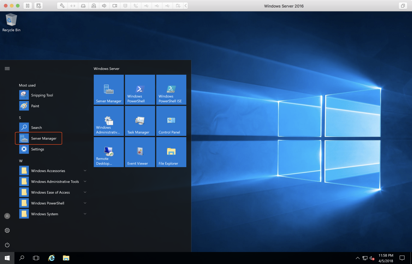Launch the Windows PowerShell tile
This screenshot has width=412, height=264.
click(x=140, y=89)
